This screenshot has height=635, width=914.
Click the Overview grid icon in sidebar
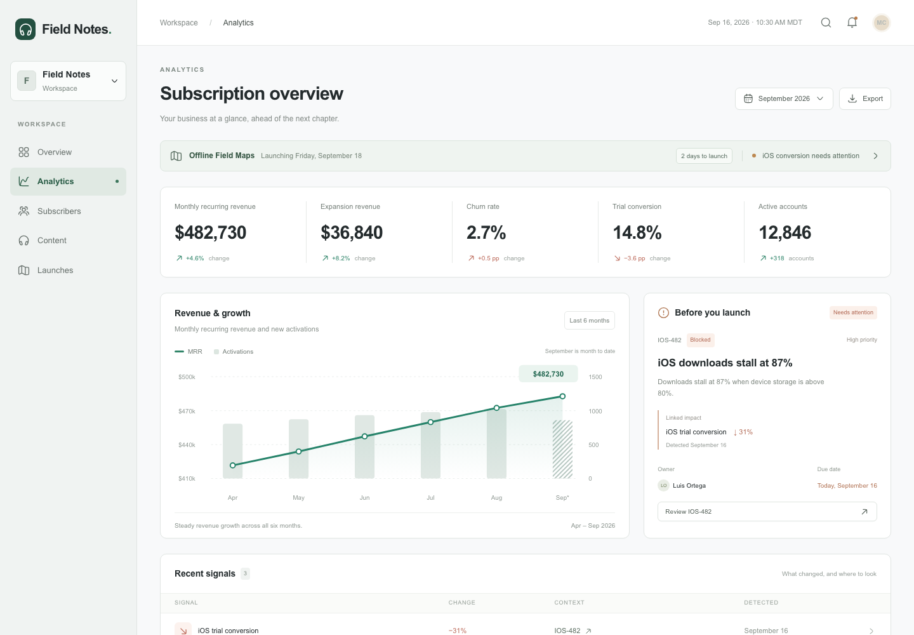coord(24,152)
